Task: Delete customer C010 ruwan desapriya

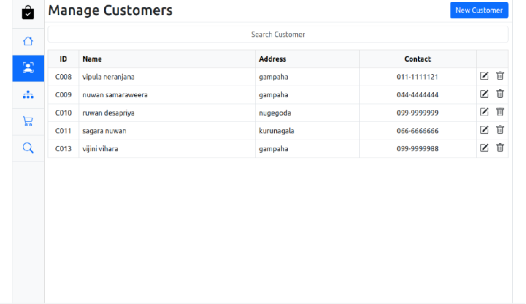Action: tap(500, 112)
